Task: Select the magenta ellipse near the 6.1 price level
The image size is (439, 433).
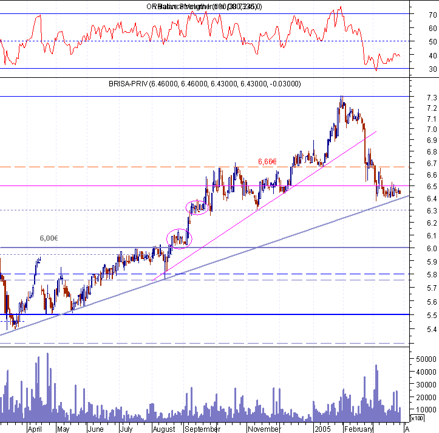Action: pyautogui.click(x=179, y=239)
